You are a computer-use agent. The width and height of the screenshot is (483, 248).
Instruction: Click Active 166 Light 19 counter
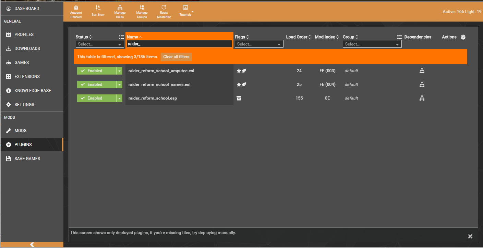462,12
